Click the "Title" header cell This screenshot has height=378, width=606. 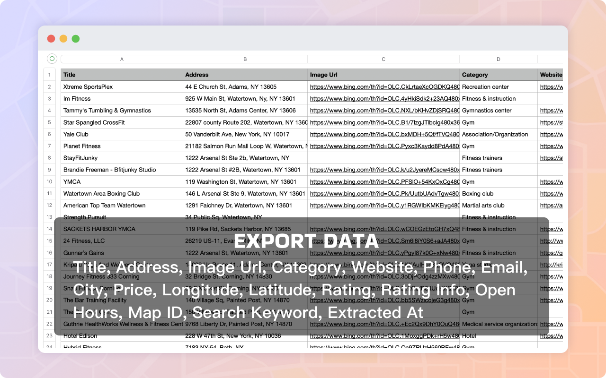click(x=122, y=75)
